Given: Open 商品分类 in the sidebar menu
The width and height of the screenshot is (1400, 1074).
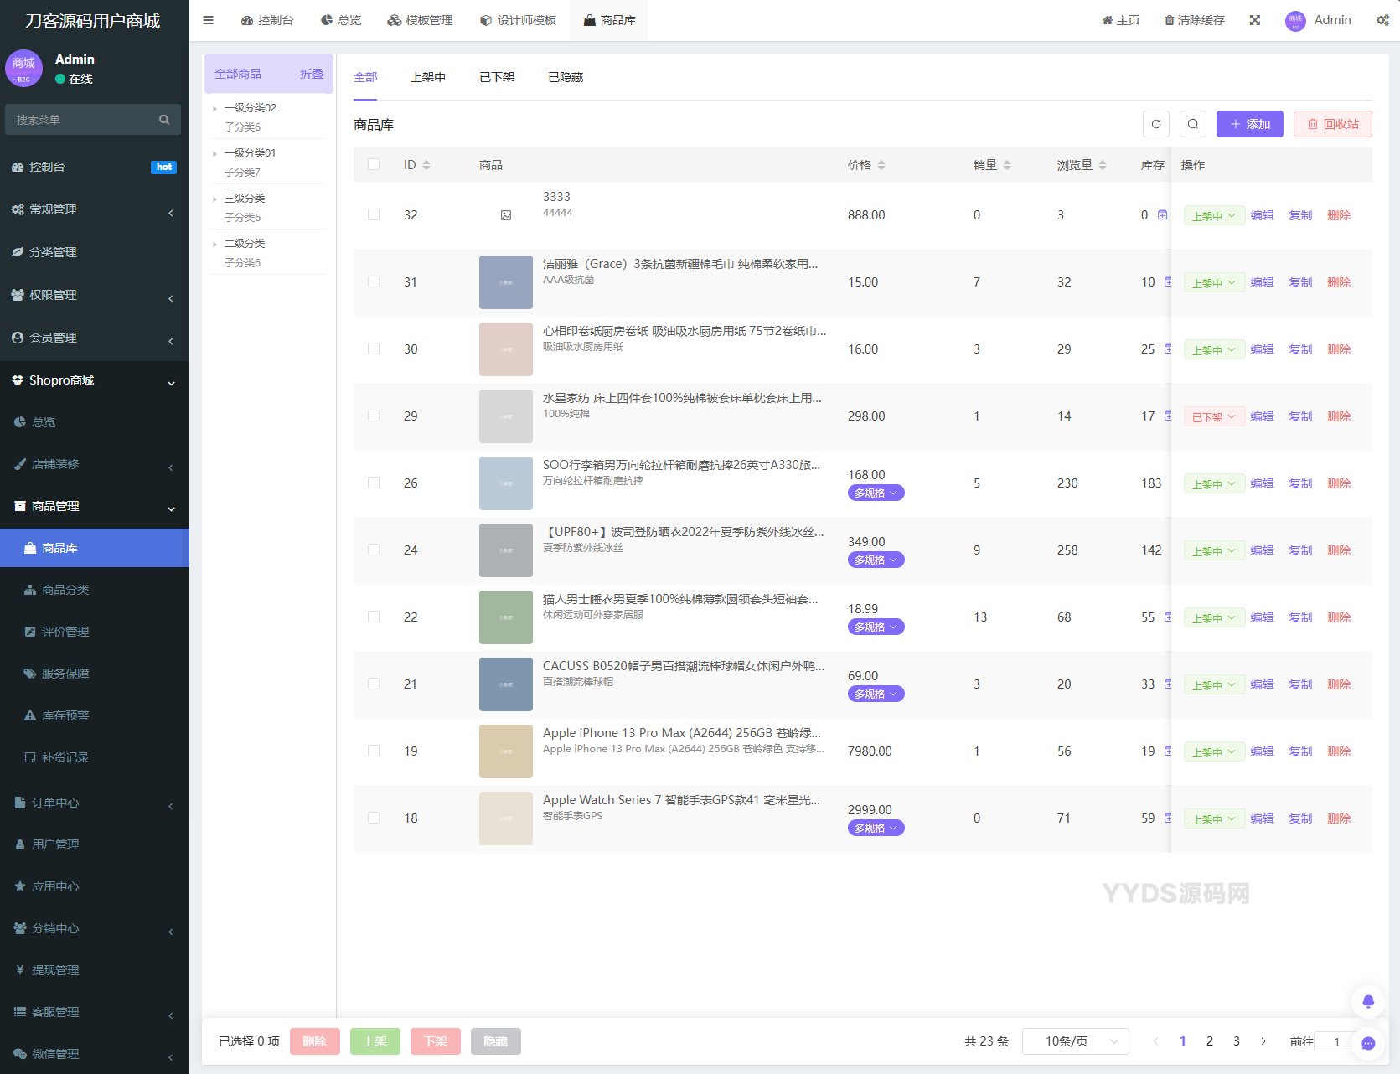Looking at the screenshot, I should click(65, 590).
